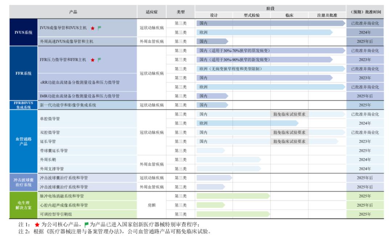Click the IVUS系统 category label

[x=24, y=32]
